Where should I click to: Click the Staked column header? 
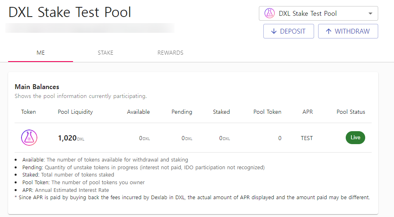222,112
